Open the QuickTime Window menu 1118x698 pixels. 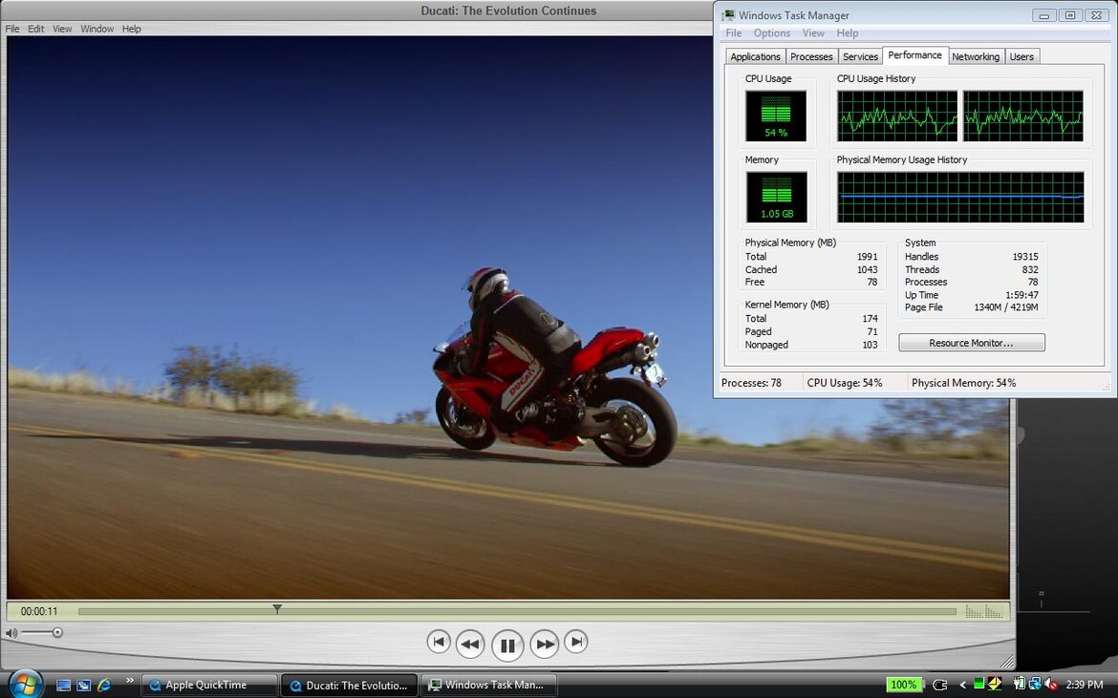(97, 30)
